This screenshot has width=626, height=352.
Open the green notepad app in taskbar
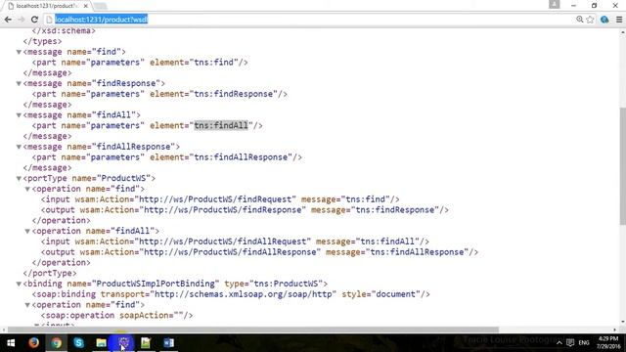coord(146,343)
